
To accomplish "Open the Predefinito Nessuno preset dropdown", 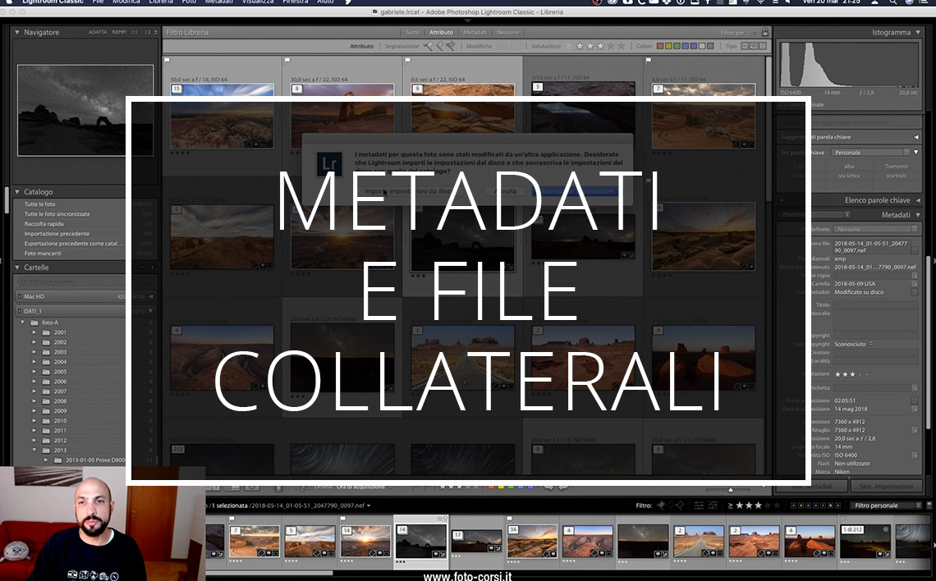I will 876,229.
